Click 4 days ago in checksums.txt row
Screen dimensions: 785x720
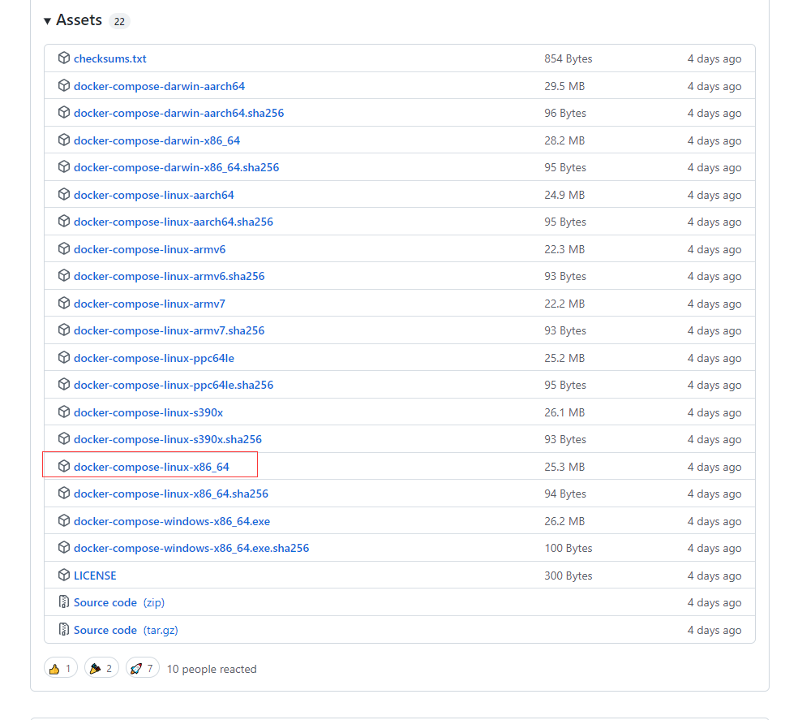714,58
